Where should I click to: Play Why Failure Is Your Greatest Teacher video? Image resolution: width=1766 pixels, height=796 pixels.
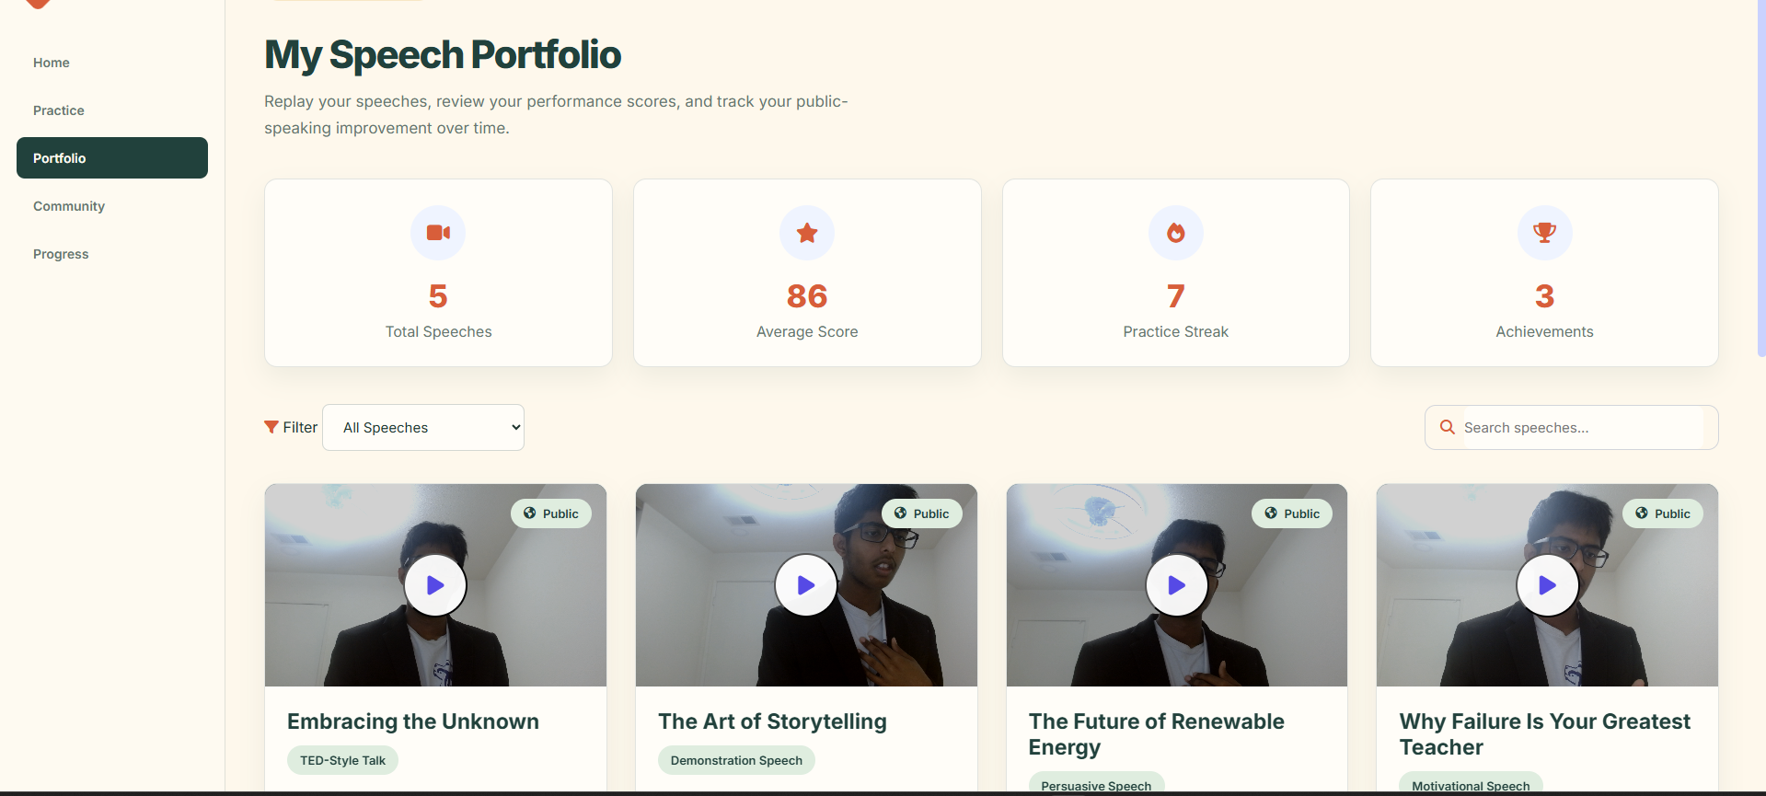coord(1548,585)
